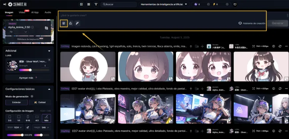
Task: Collapse Configuraciones básicas section
Action: (x=49, y=89)
